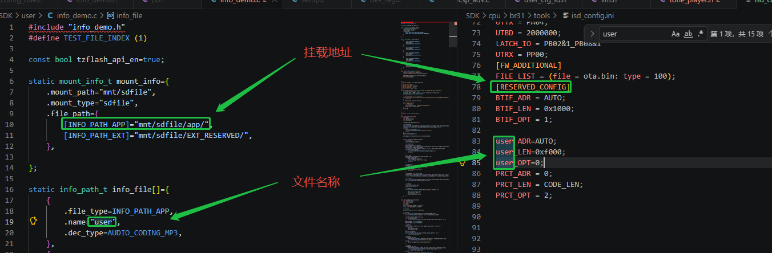Open info_demo.c breadcrumb dropdown
Viewport: 772px width, 253px height.
(x=74, y=16)
